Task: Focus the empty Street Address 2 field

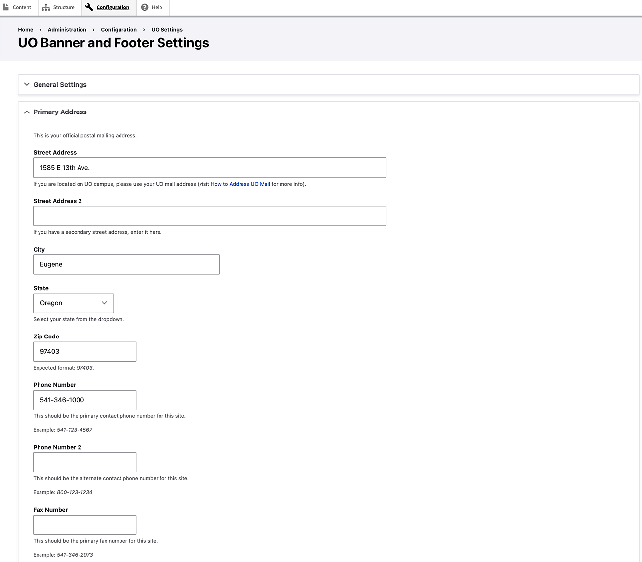Action: pyautogui.click(x=209, y=216)
